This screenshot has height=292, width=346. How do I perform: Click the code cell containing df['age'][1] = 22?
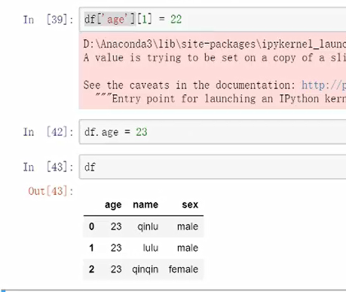tap(213, 20)
